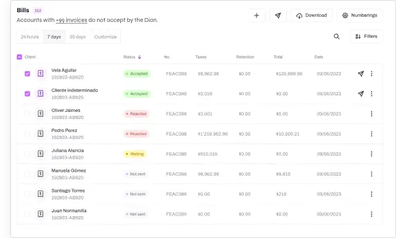Click the Rejected badge for Oliver Jaimes
Viewport: 396px width, 238px height.
[x=136, y=114]
